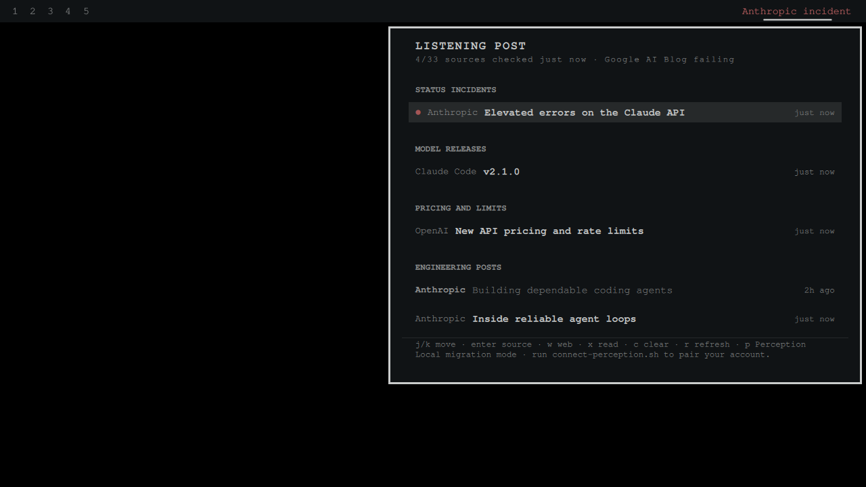The image size is (866, 487).
Task: Click the LISTENING POST title
Action: (470, 46)
